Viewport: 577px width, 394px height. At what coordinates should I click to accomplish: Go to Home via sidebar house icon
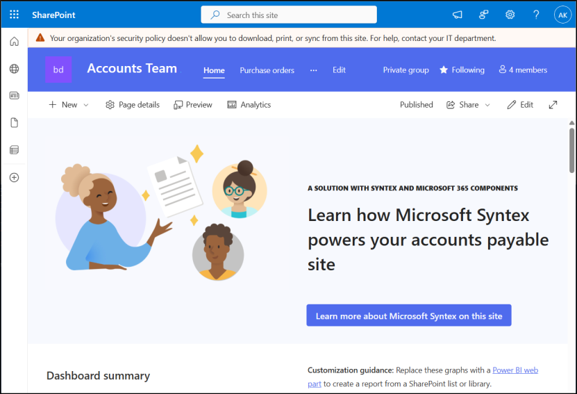(x=14, y=41)
